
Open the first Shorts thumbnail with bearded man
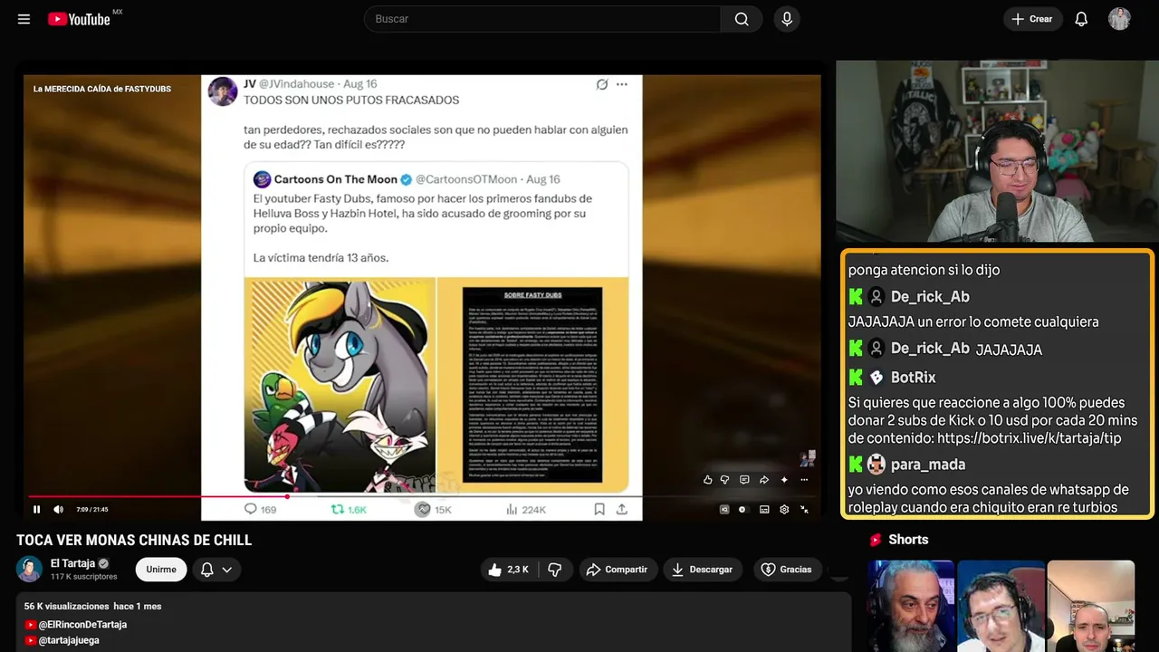pyautogui.click(x=911, y=606)
